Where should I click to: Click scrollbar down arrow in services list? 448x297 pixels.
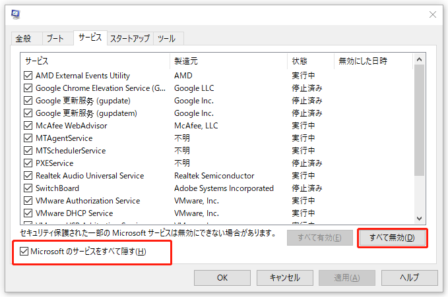[x=419, y=219]
